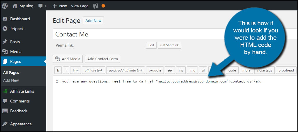The height and width of the screenshot is (132, 298).
Task: Click the permalink Edit button
Action: pos(151,45)
